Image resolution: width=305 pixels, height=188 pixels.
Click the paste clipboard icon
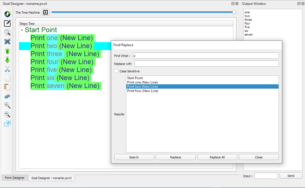(x=7, y=87)
